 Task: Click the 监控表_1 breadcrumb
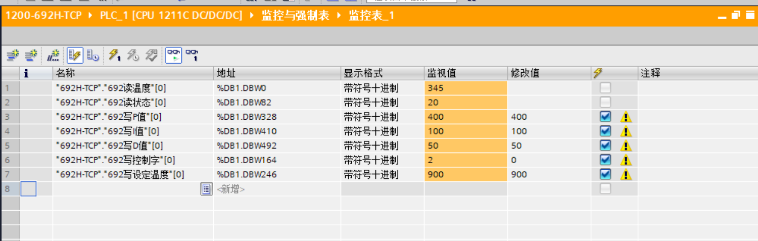(x=371, y=16)
